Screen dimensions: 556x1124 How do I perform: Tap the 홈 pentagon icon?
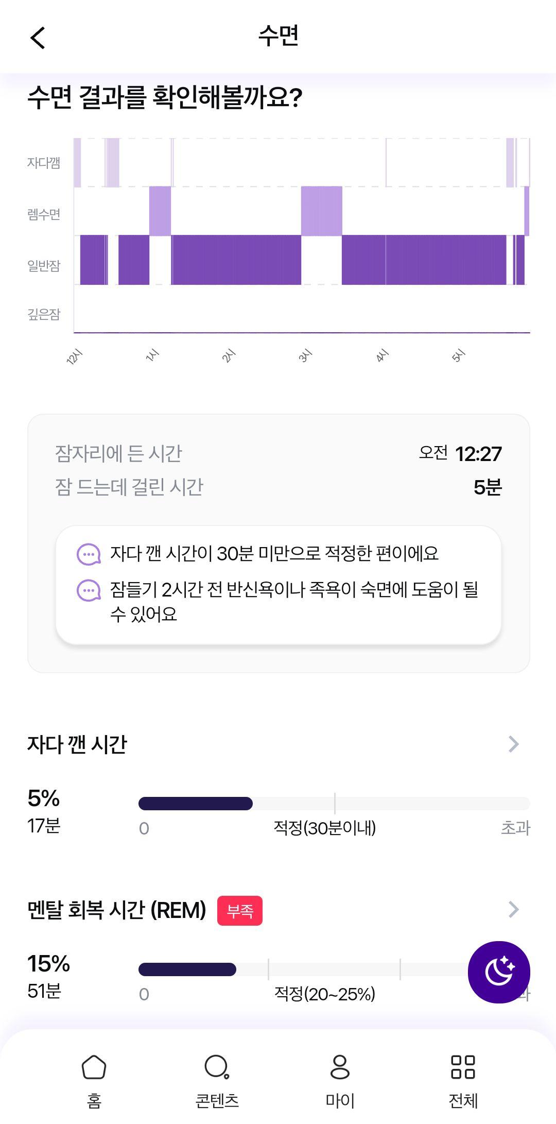point(94,1067)
